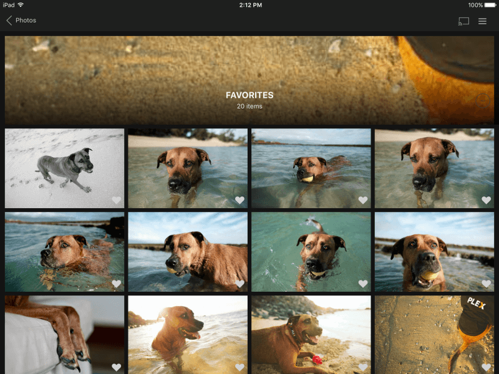
Task: Open the black-and-white dog in snow photo
Action: click(64, 165)
